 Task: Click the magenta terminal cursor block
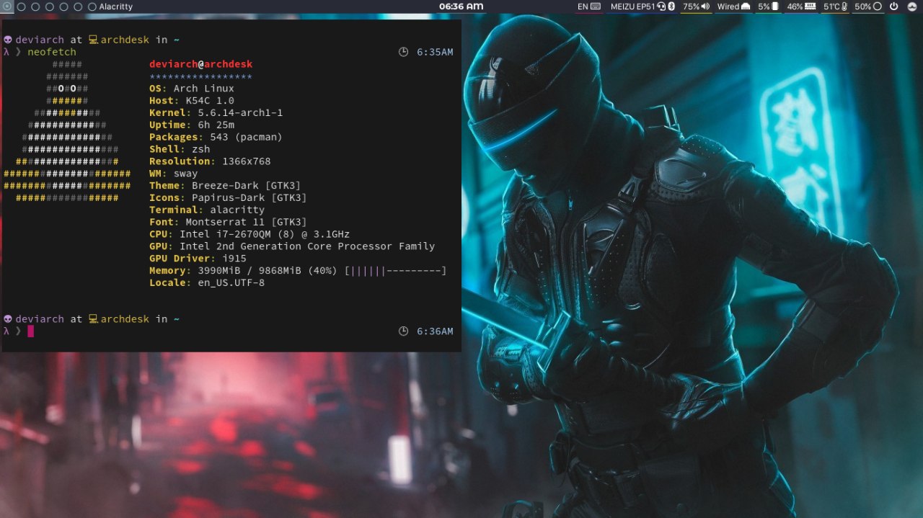click(30, 331)
